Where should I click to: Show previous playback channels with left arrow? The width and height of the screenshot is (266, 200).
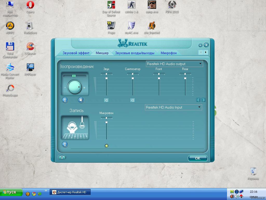(x=198, y=100)
